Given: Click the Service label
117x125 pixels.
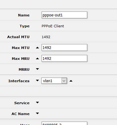Looking at the screenshot, I should pos(22,103).
